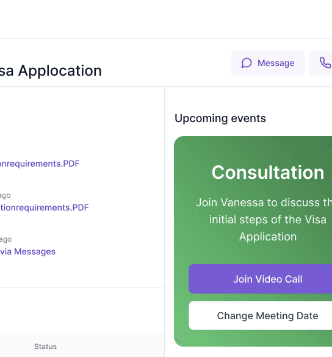Viewport: 332px width, 357px height.
Task: Open the second tionrequirements.PDF link
Action: pyautogui.click(x=44, y=207)
